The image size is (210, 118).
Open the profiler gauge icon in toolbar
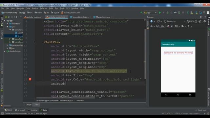tap(175, 12)
